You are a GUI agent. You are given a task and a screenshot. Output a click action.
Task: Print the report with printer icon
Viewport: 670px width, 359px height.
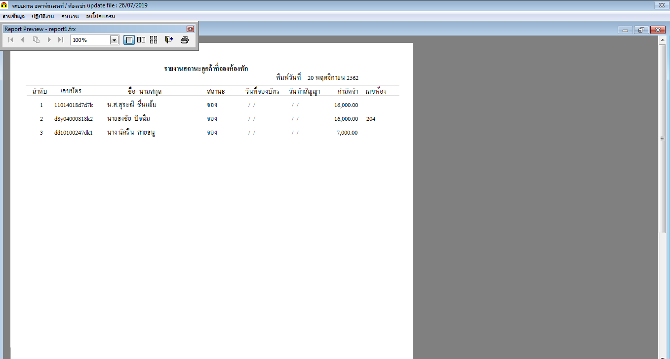(185, 40)
